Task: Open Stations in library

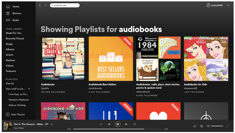Action: pos(10,60)
